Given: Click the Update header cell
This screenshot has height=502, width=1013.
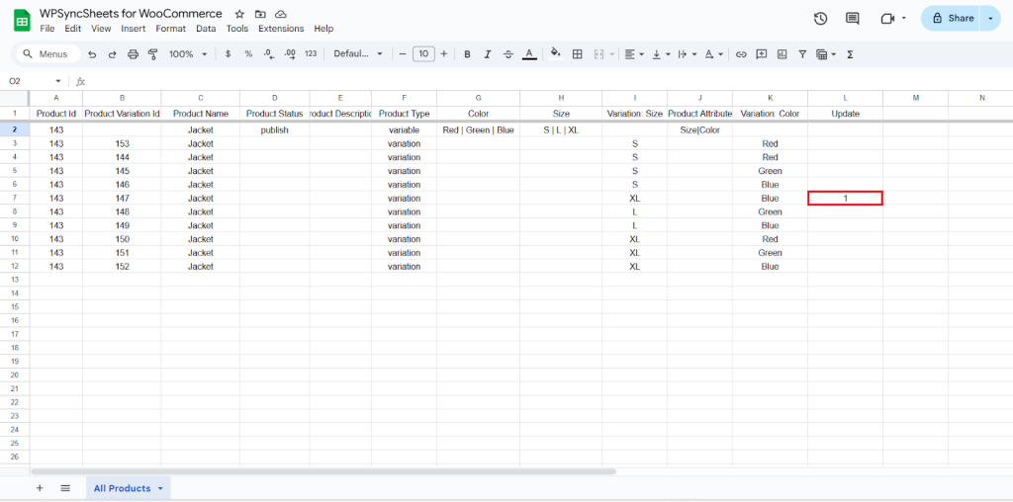Looking at the screenshot, I should (x=845, y=114).
